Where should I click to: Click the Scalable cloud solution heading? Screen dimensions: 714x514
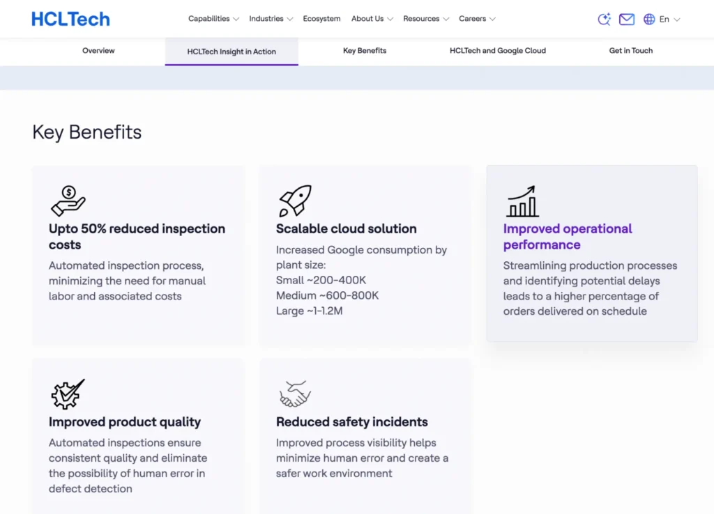click(346, 229)
